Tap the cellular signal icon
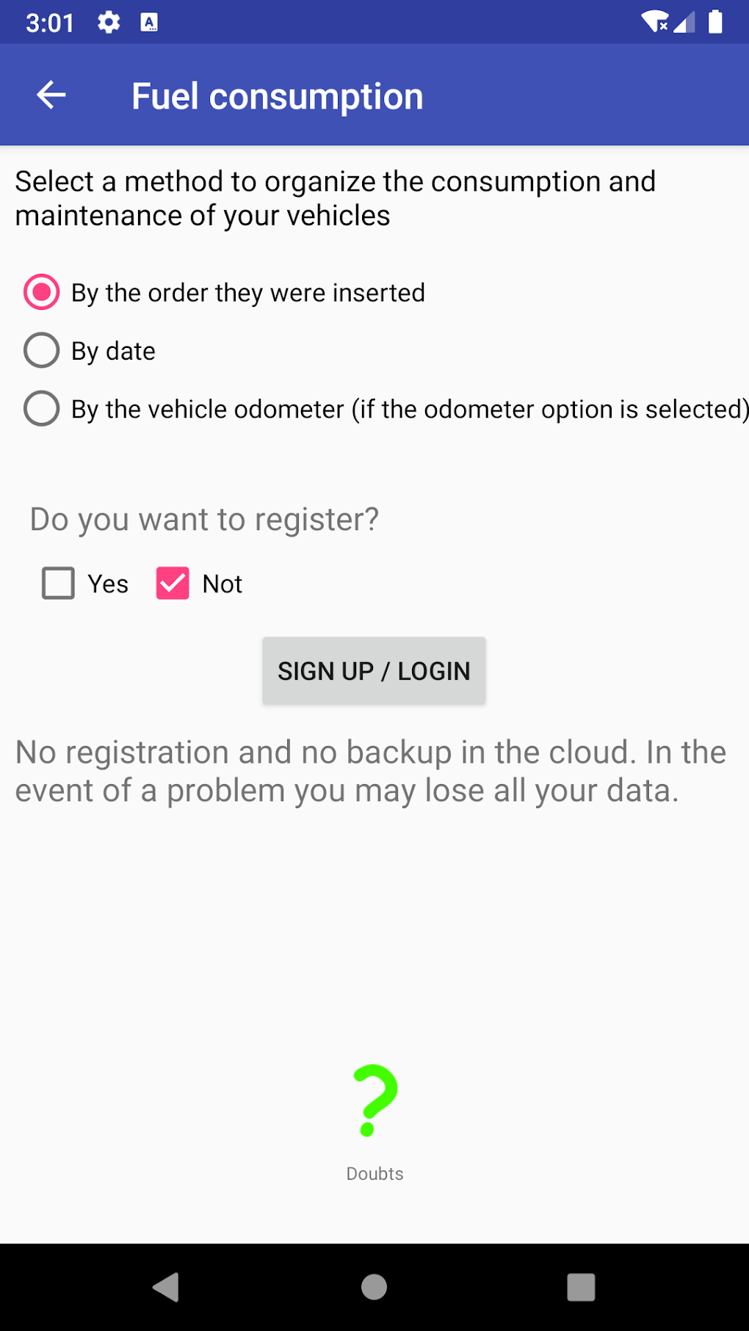This screenshot has height=1331, width=749. coord(684,23)
